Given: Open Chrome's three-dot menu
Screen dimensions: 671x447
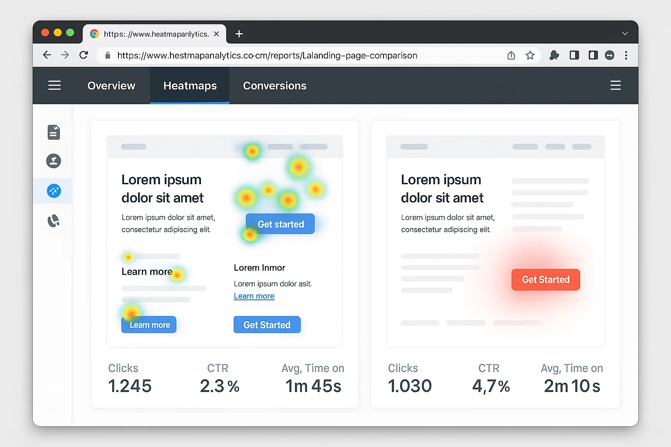Looking at the screenshot, I should point(626,55).
